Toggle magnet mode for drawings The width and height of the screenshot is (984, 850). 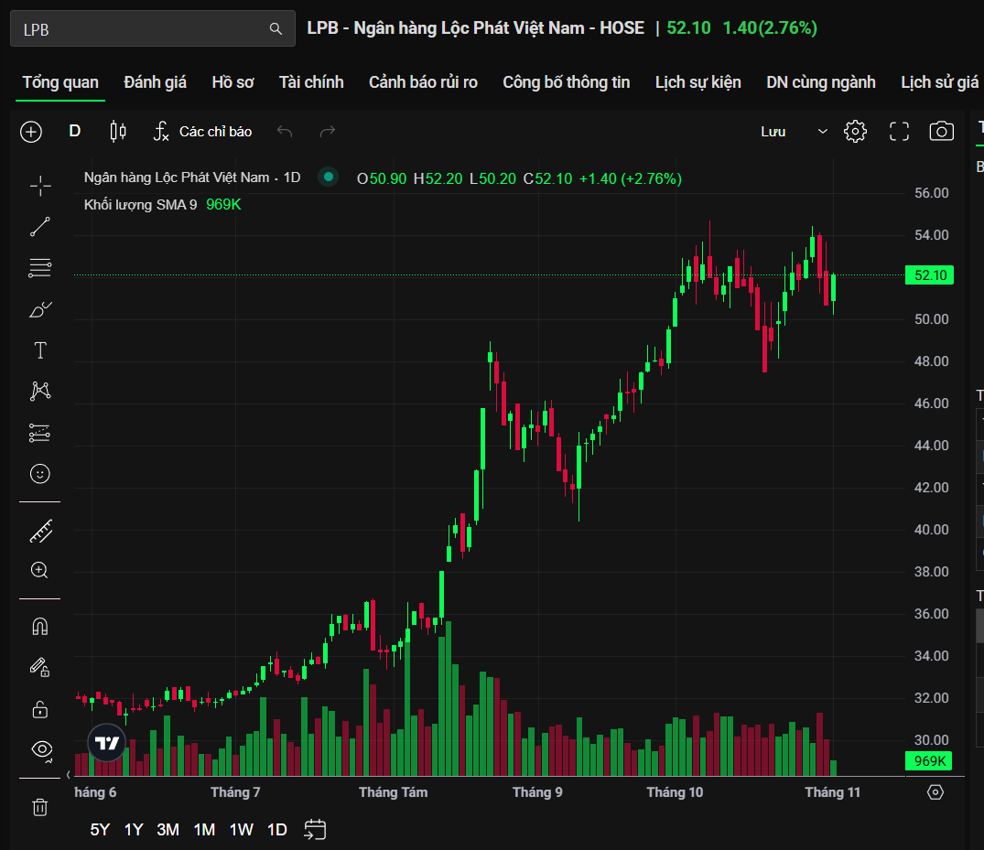(x=40, y=627)
